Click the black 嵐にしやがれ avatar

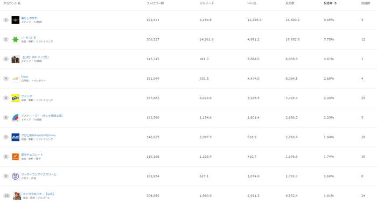(16, 20)
